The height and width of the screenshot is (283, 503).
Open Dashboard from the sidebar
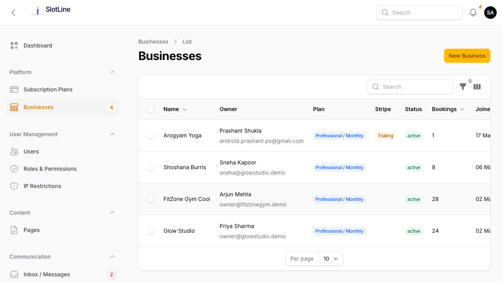[x=63, y=46]
